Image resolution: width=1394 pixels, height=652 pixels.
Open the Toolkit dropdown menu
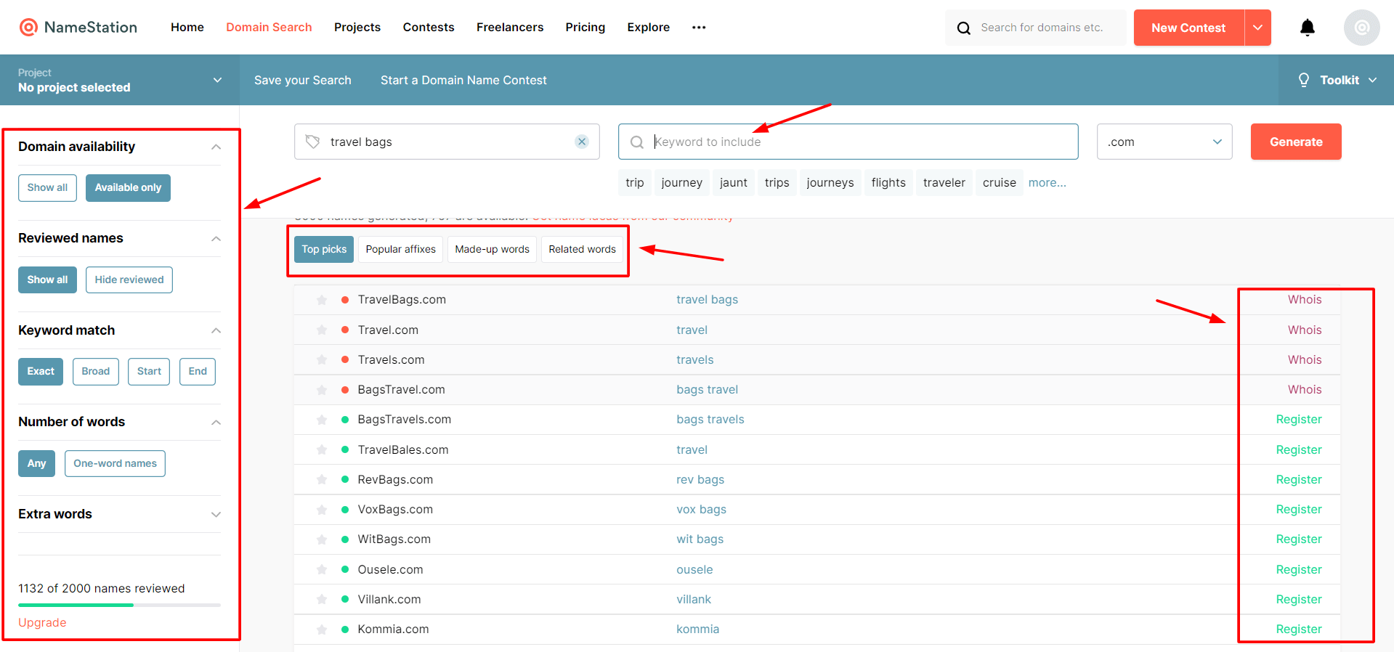[x=1337, y=80]
